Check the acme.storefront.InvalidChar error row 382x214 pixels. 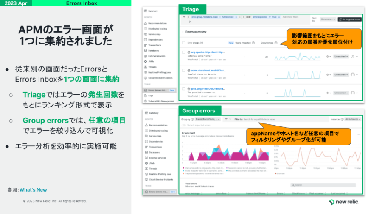[x=183, y=70]
